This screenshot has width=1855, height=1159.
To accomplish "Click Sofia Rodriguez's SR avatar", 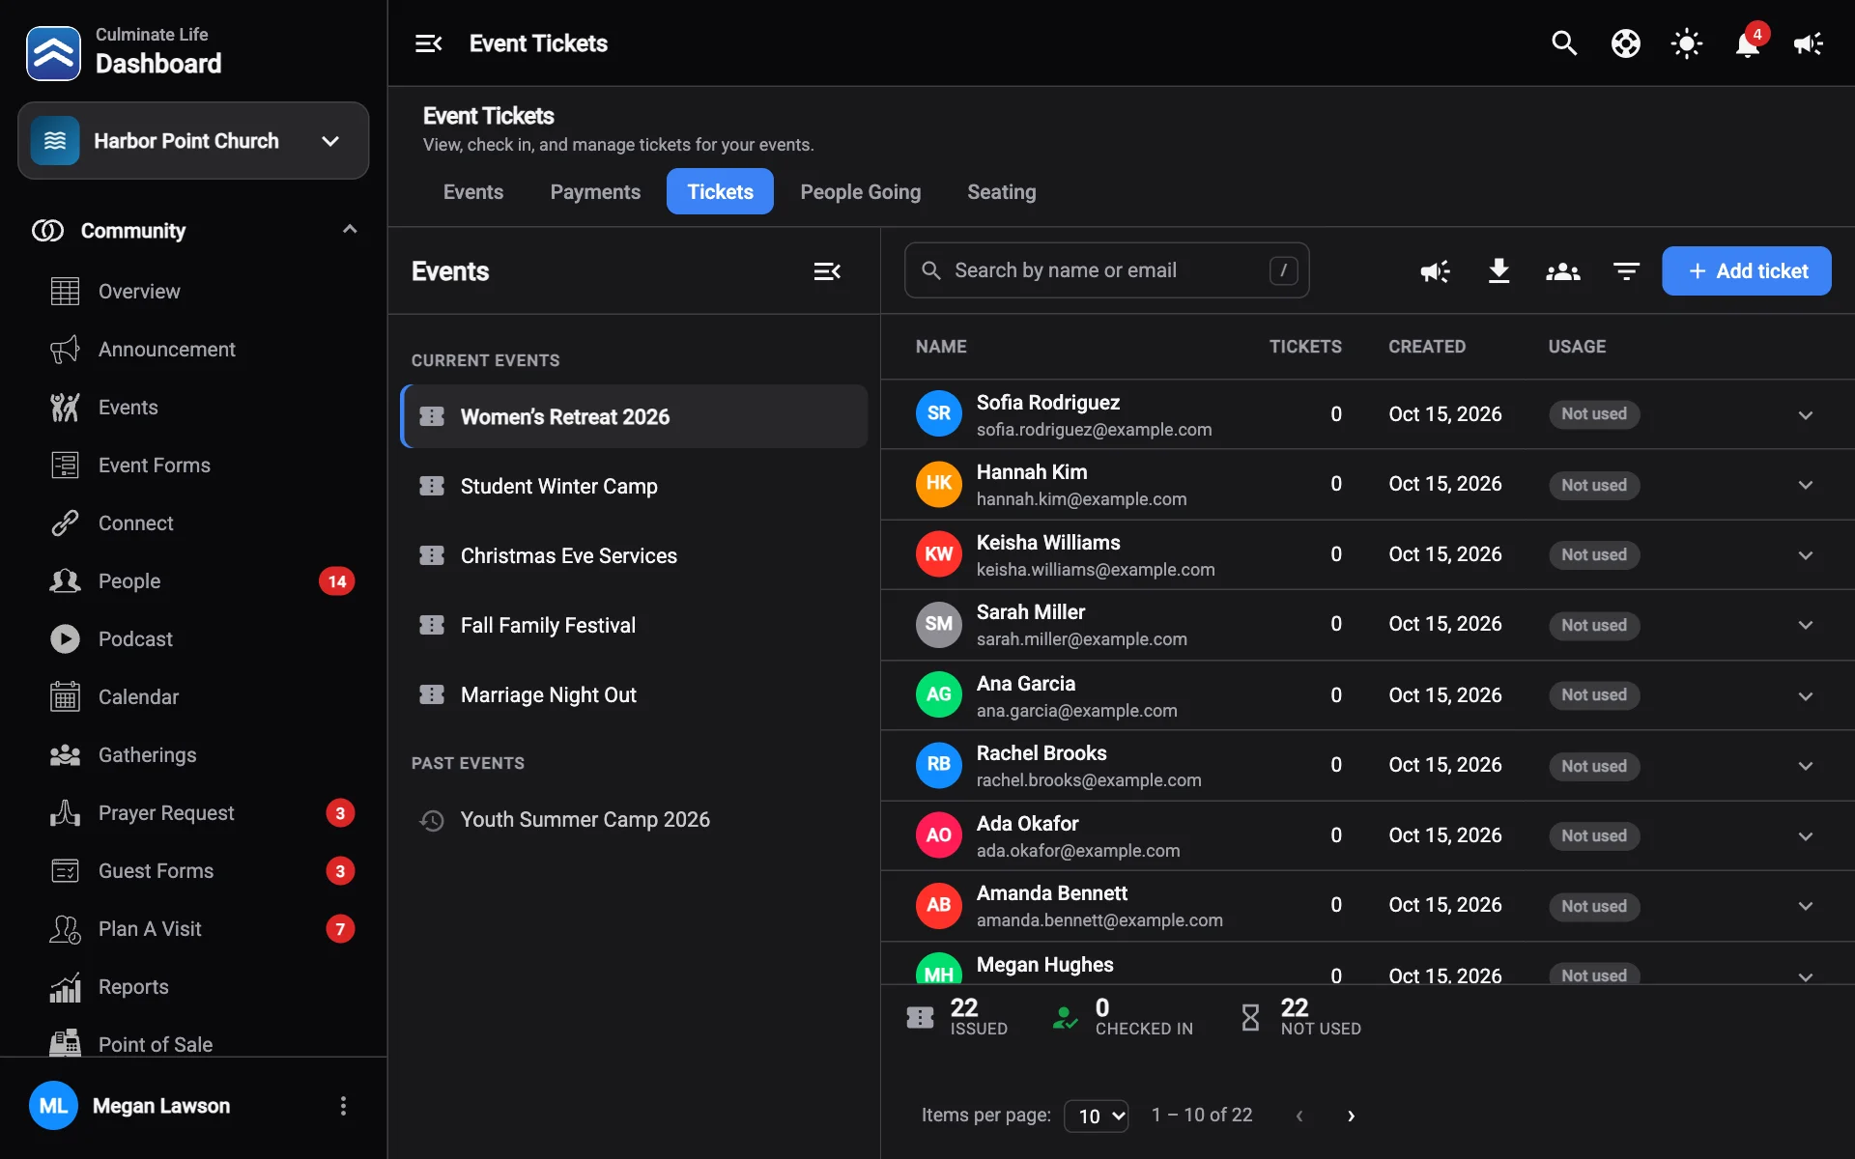I will [x=938, y=413].
